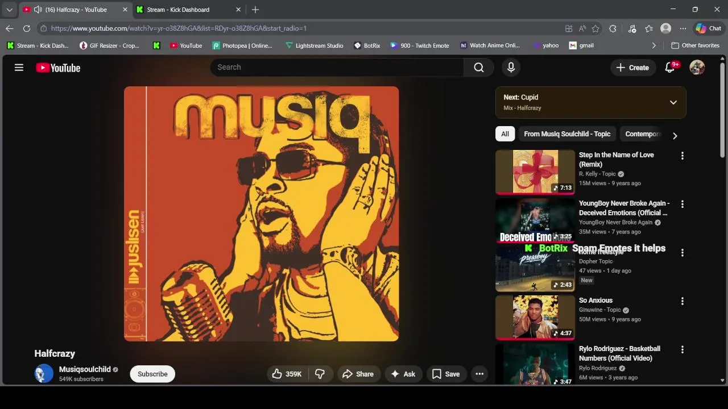Open Edge profile avatar icon
The height and width of the screenshot is (409, 728).
pyautogui.click(x=666, y=28)
